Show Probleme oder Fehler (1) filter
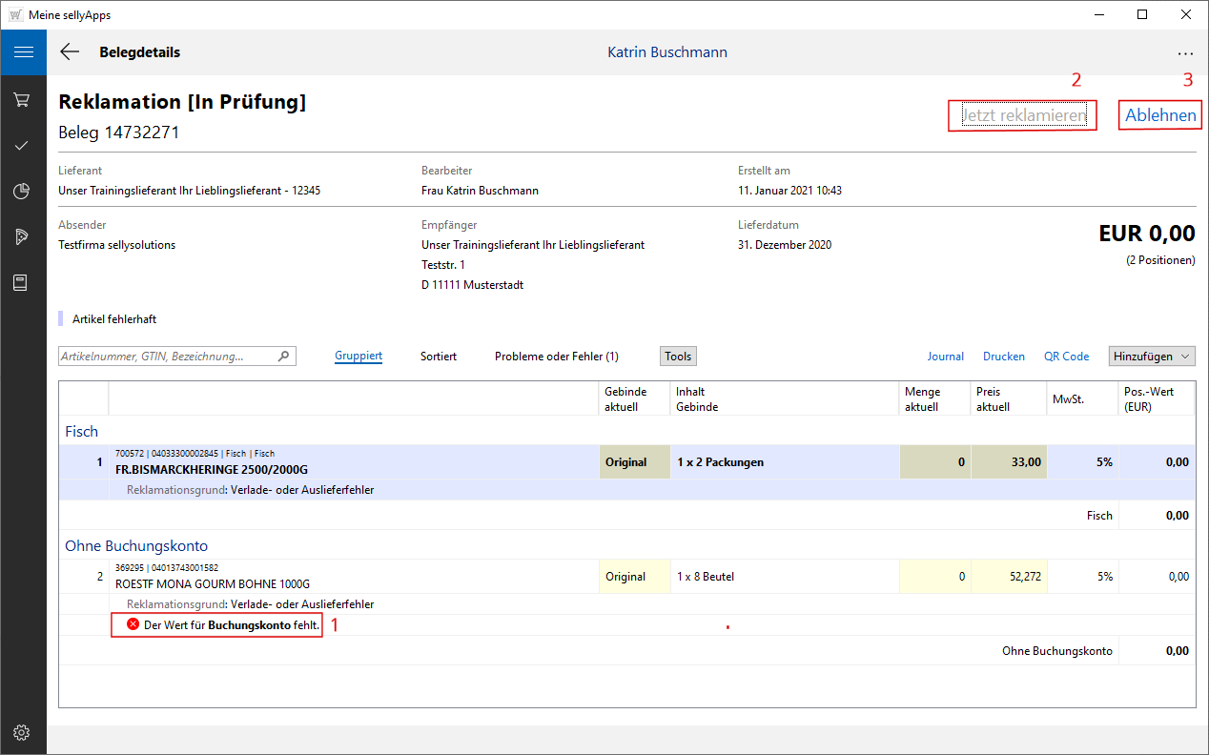The width and height of the screenshot is (1209, 755). pyautogui.click(x=556, y=357)
